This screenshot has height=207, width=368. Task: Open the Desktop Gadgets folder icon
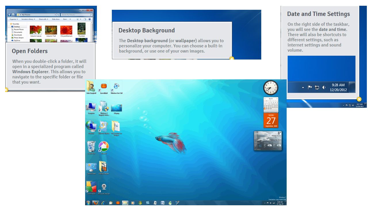103,167
